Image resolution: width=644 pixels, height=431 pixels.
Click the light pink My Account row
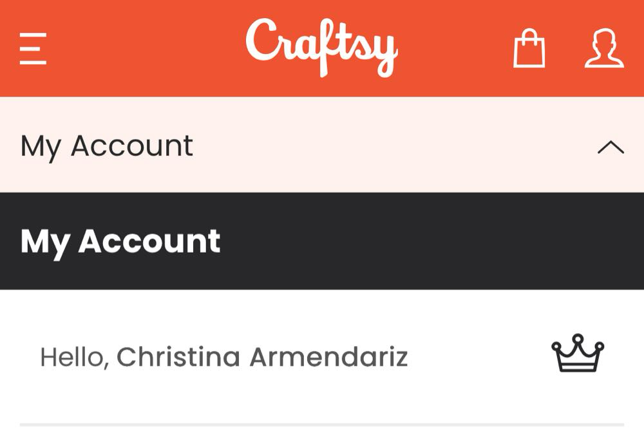coord(386,146)
